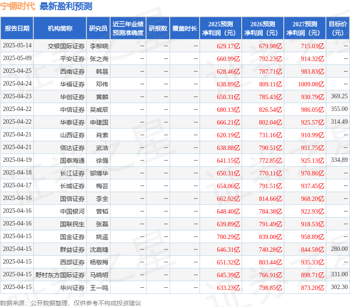The height and width of the screenshot is (307, 350).
Task: Click researcher name 张之尧
Action: [x=99, y=59]
